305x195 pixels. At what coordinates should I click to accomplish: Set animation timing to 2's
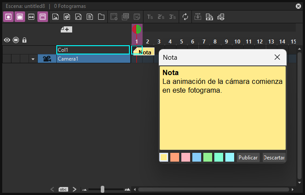pyautogui.click(x=161, y=17)
